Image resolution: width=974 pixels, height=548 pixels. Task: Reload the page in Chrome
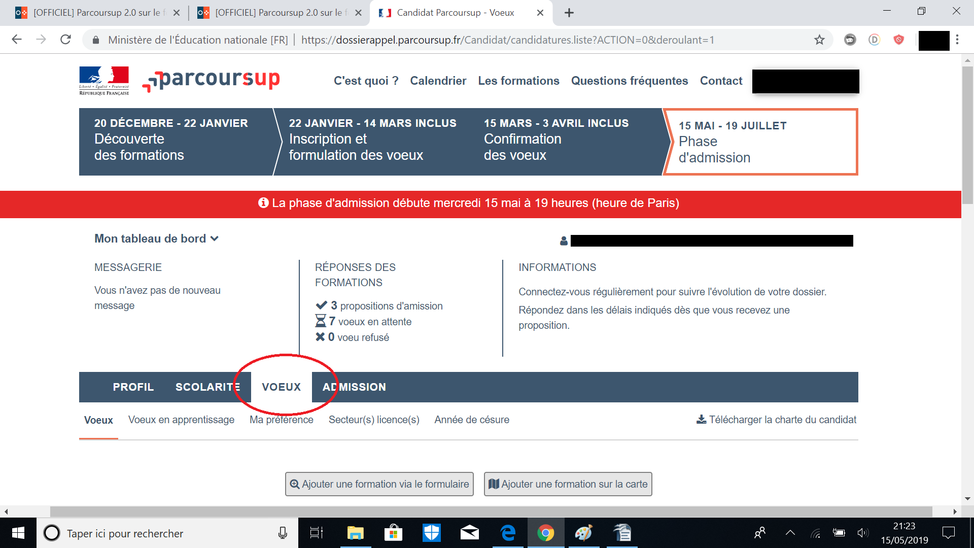coord(65,40)
